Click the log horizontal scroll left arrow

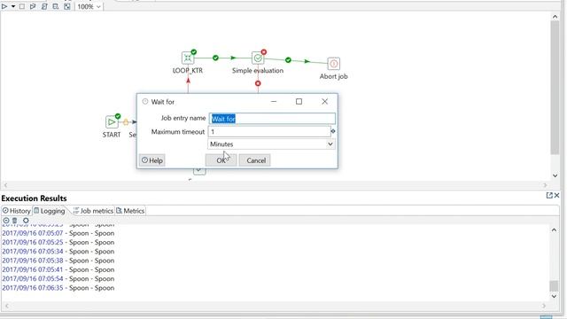(6, 306)
